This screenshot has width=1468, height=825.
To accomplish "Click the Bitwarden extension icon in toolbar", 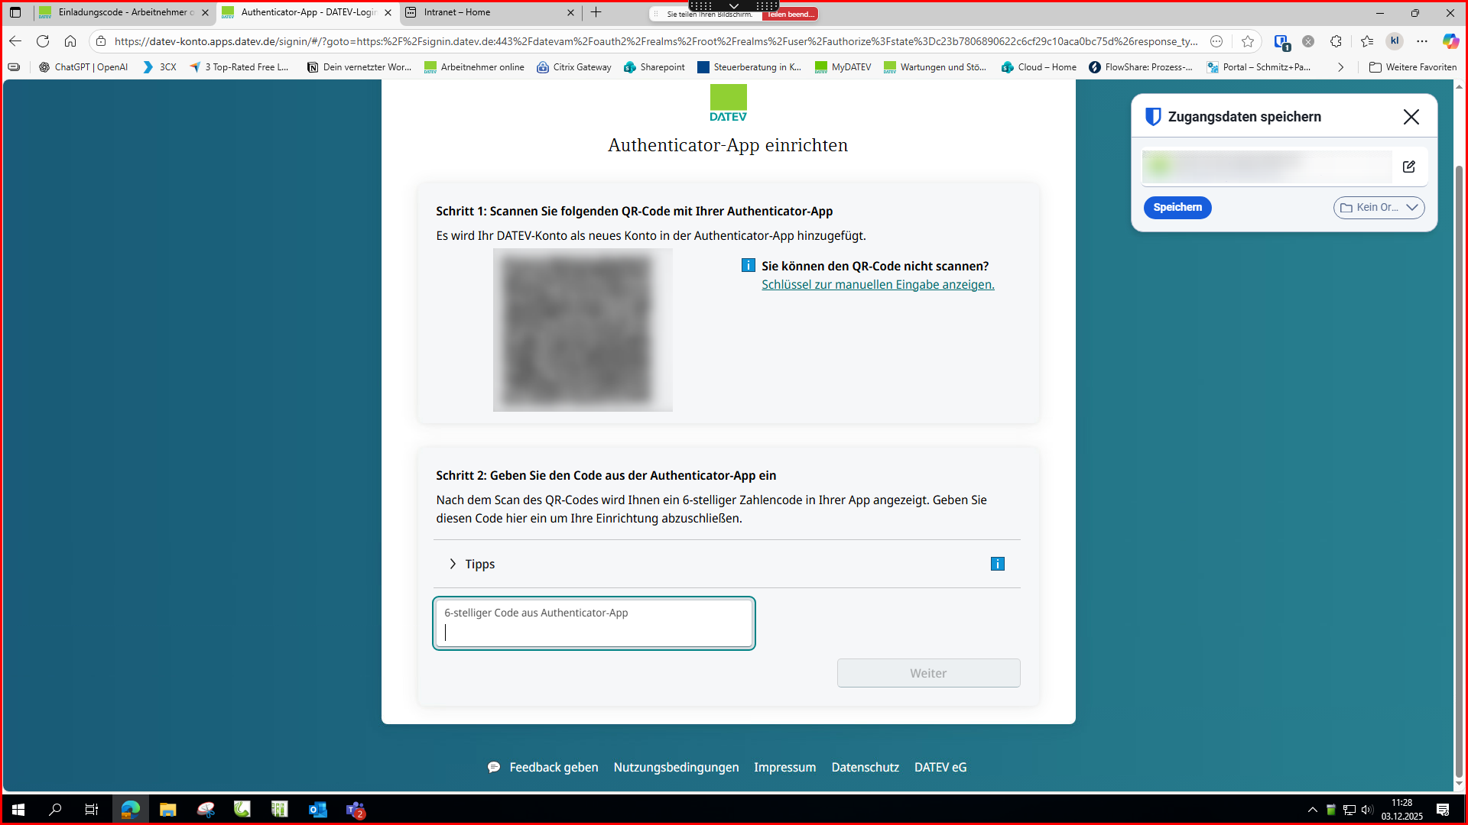I will [x=1281, y=41].
